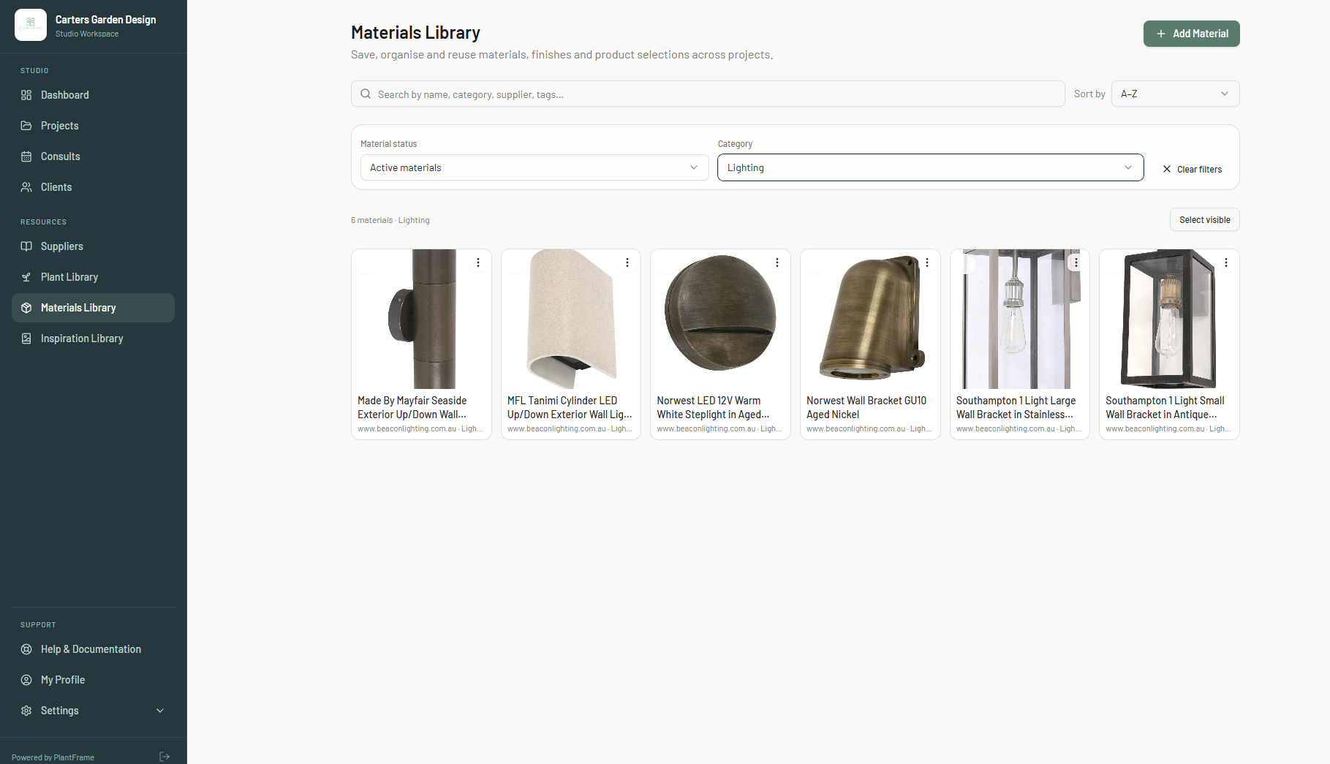Screen dimensions: 1330x764
Task: Focus the materials search field
Action: (708, 94)
